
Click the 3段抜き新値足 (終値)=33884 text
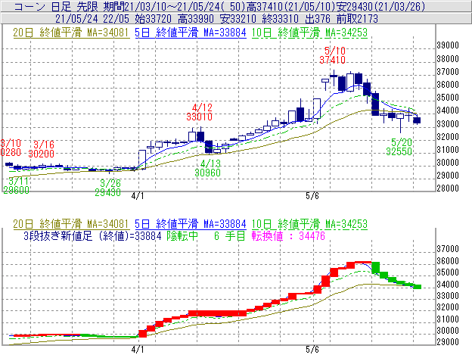tap(92, 235)
